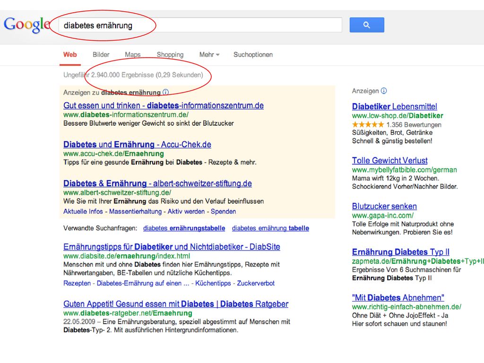484x363 pixels.
Task: Open related search 'diabetes ernährungstabelle'
Action: (184, 228)
